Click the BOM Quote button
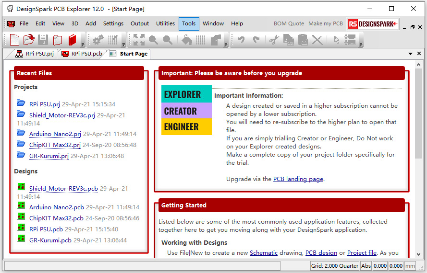427x273 pixels. 289,23
